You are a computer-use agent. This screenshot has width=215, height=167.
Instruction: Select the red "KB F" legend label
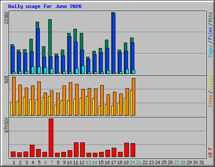pos(210,152)
